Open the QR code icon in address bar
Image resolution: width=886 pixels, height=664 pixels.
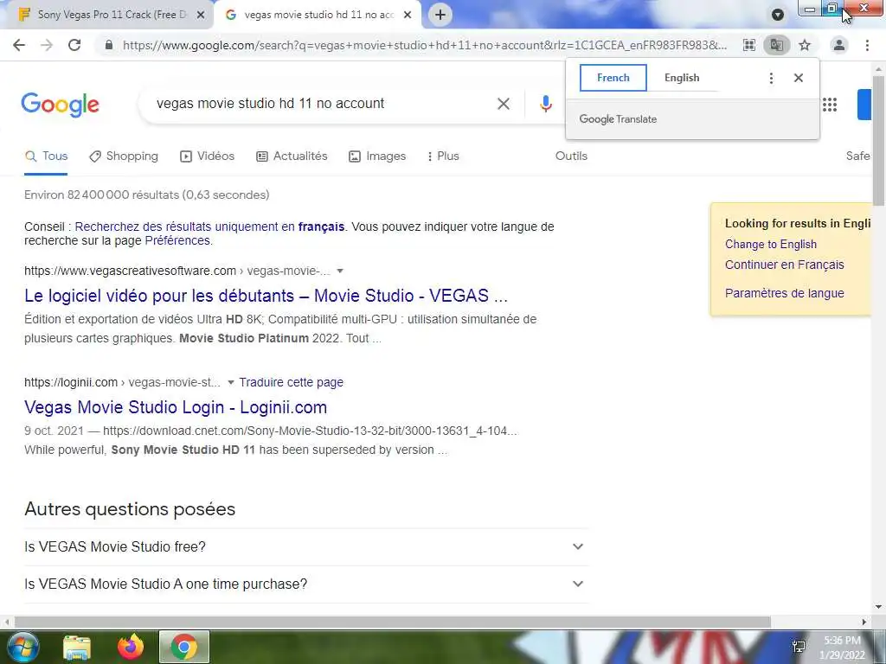(749, 45)
